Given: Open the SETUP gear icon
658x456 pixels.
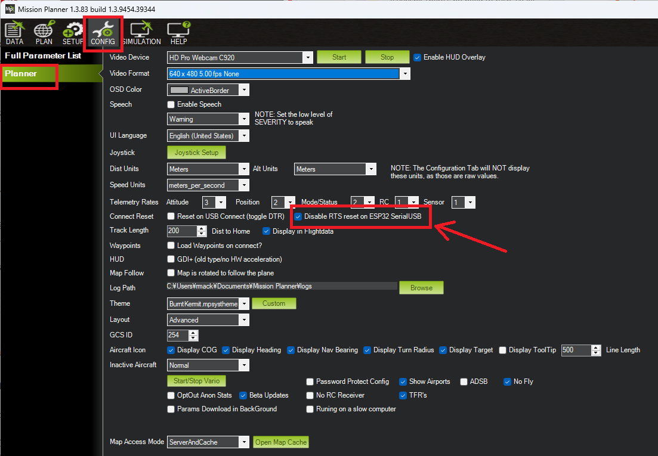Looking at the screenshot, I should (73, 33).
